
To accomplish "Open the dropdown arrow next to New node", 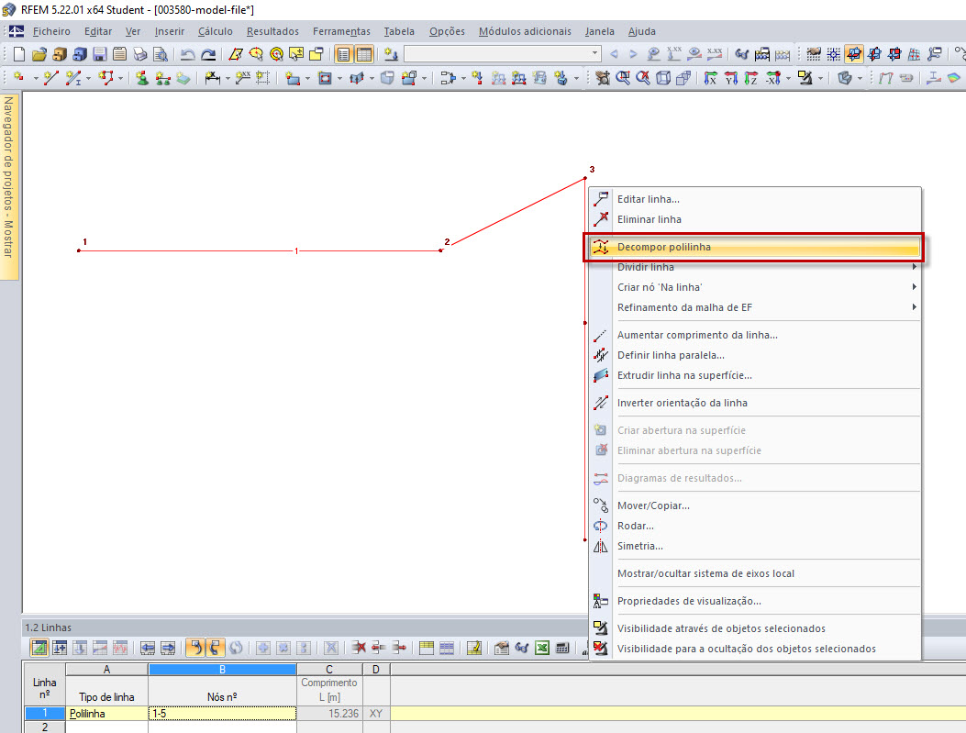I will pos(35,78).
